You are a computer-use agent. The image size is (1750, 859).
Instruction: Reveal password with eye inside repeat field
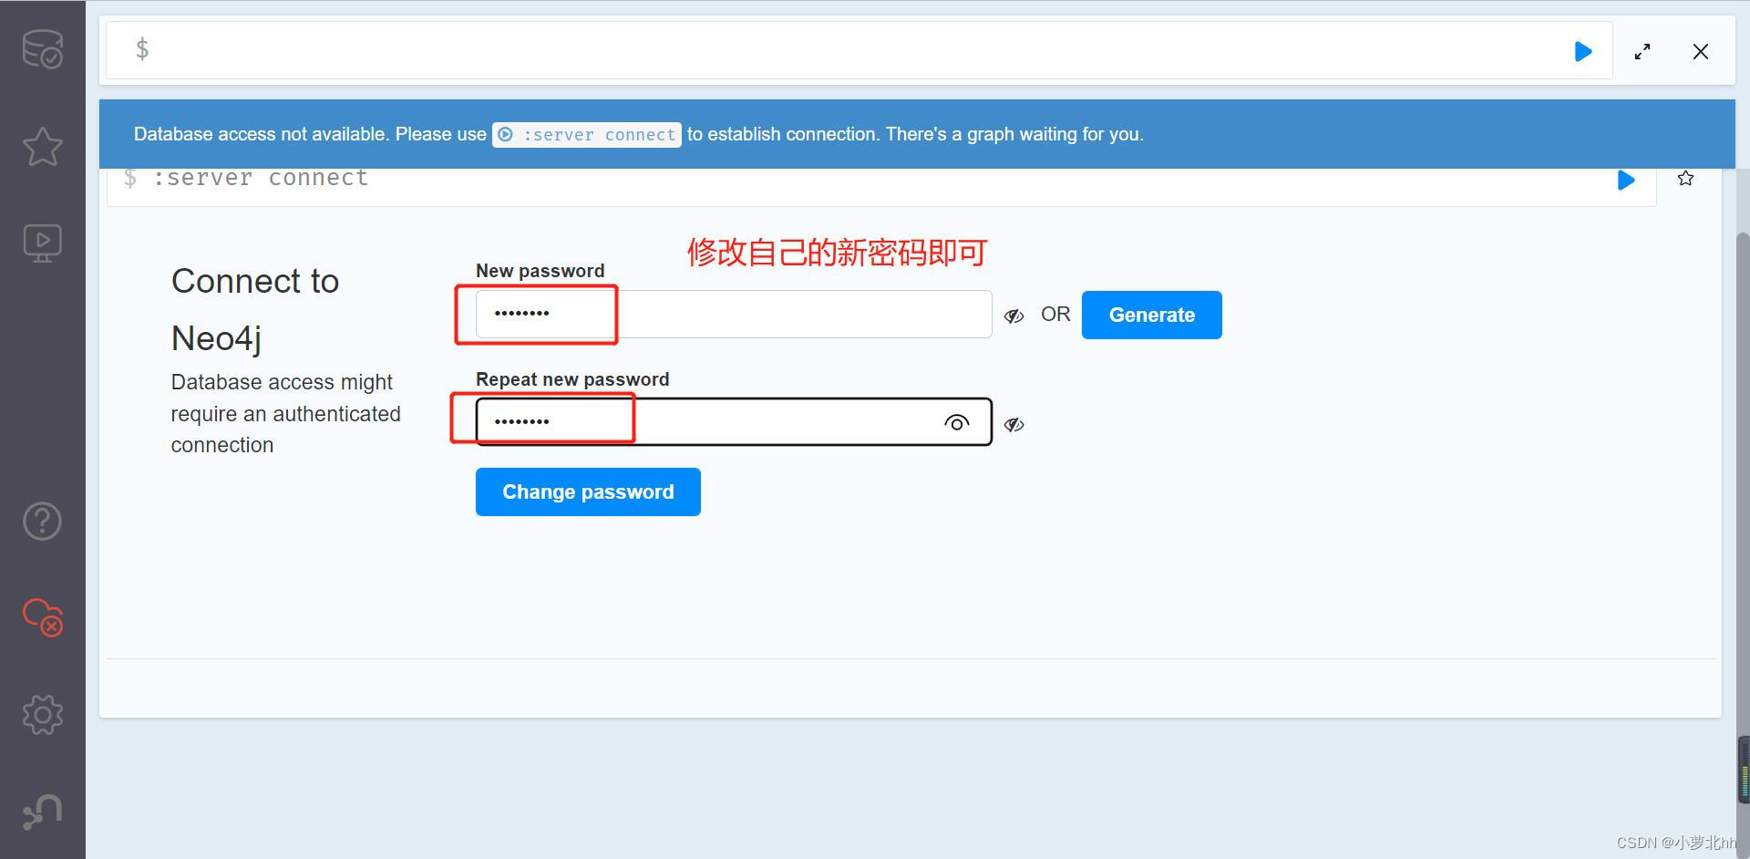(x=956, y=422)
